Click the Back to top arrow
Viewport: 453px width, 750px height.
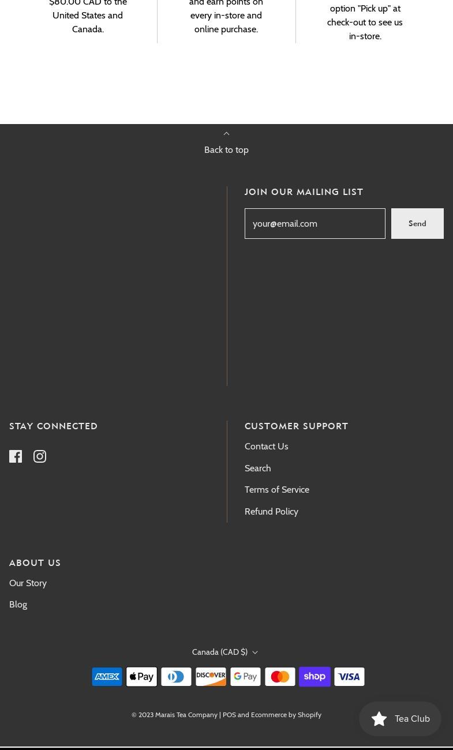pos(226,134)
